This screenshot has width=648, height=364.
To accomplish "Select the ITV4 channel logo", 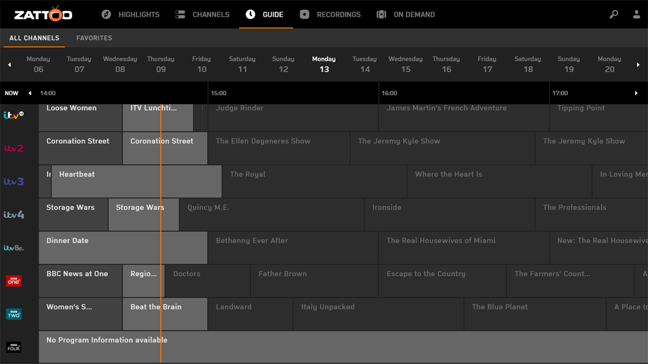I will point(13,215).
